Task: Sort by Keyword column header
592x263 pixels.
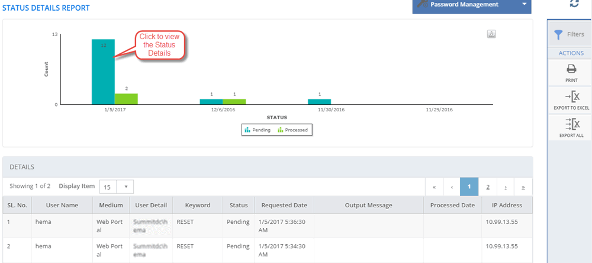Action: click(198, 205)
